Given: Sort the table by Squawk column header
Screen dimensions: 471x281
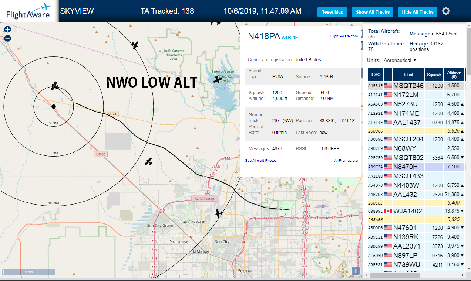Looking at the screenshot, I should (434, 75).
